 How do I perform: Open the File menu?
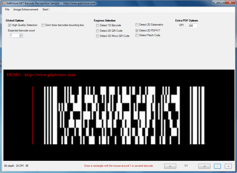[7, 9]
